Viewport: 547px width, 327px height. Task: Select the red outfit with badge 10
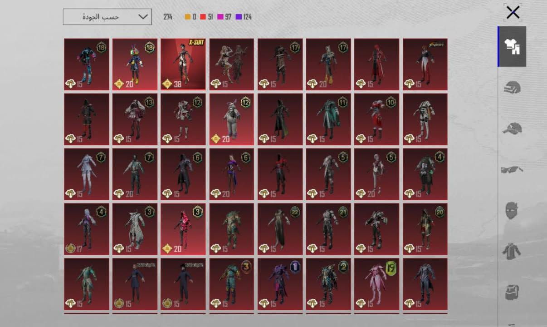[377, 119]
